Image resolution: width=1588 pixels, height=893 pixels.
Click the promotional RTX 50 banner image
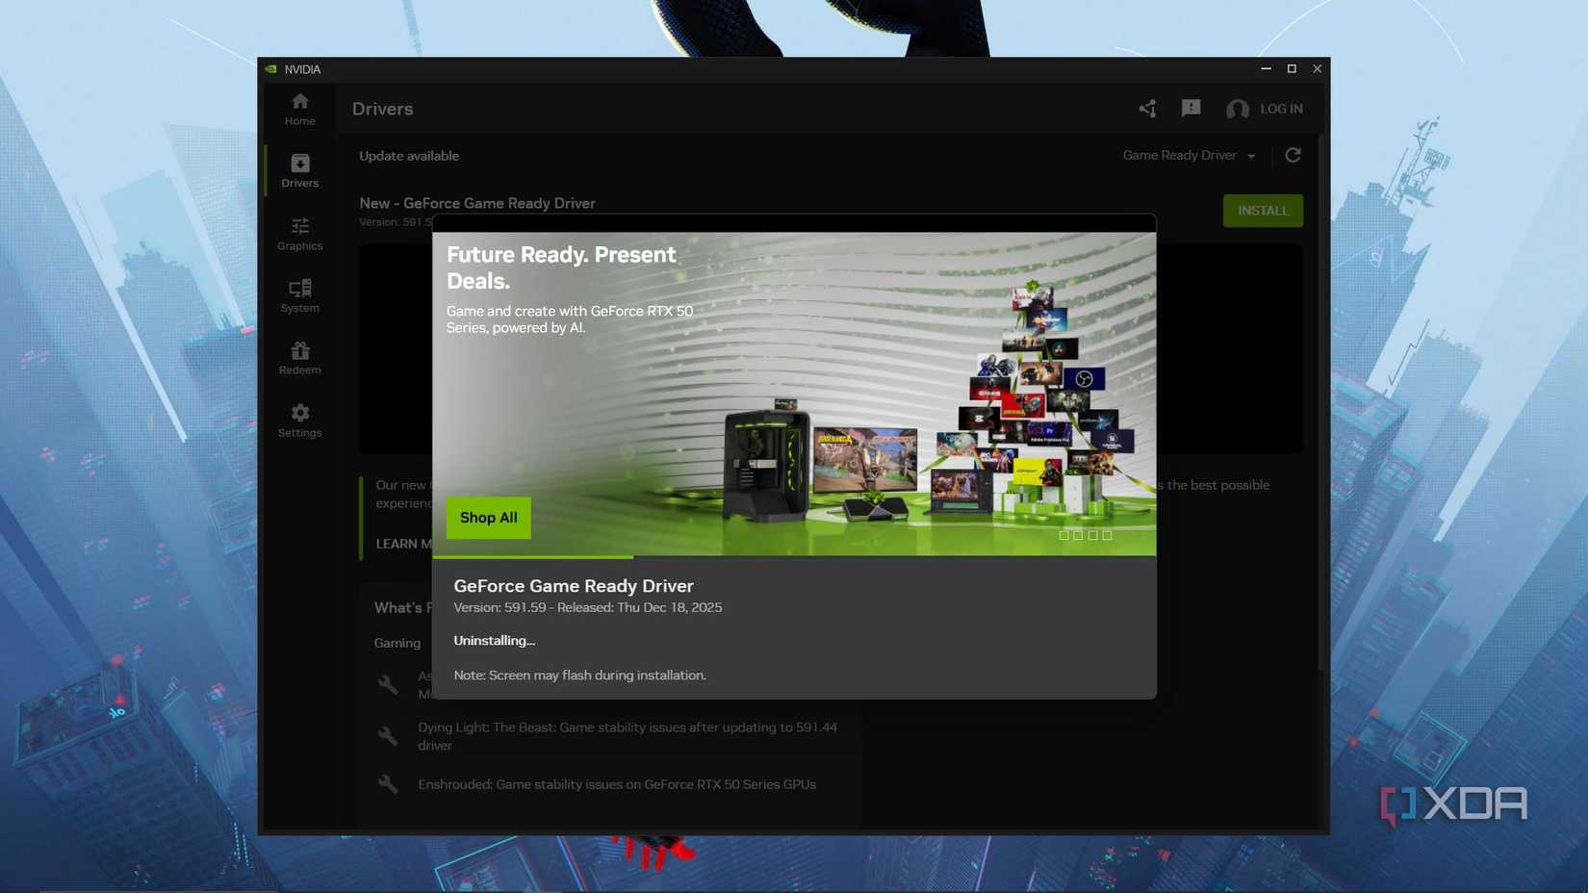pyautogui.click(x=794, y=394)
